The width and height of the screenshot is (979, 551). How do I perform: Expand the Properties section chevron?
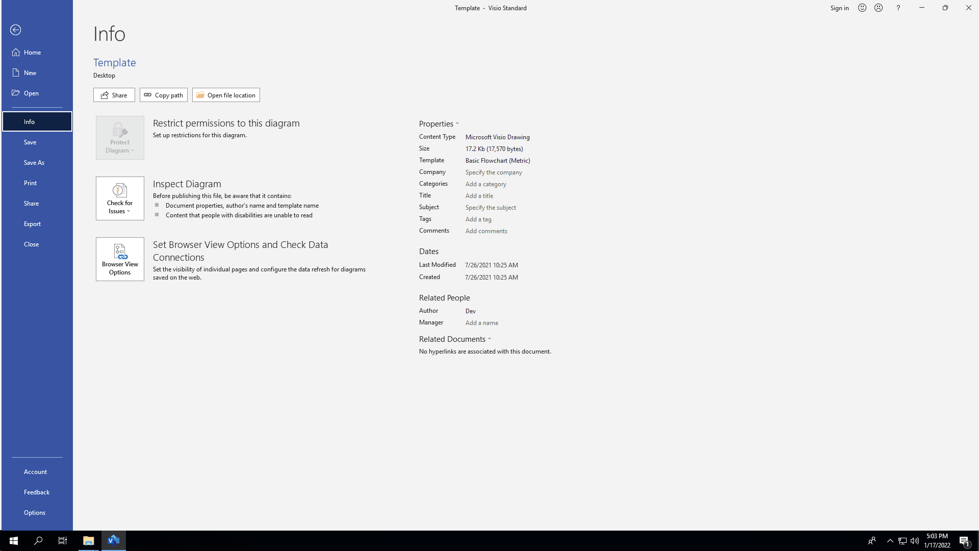[457, 123]
